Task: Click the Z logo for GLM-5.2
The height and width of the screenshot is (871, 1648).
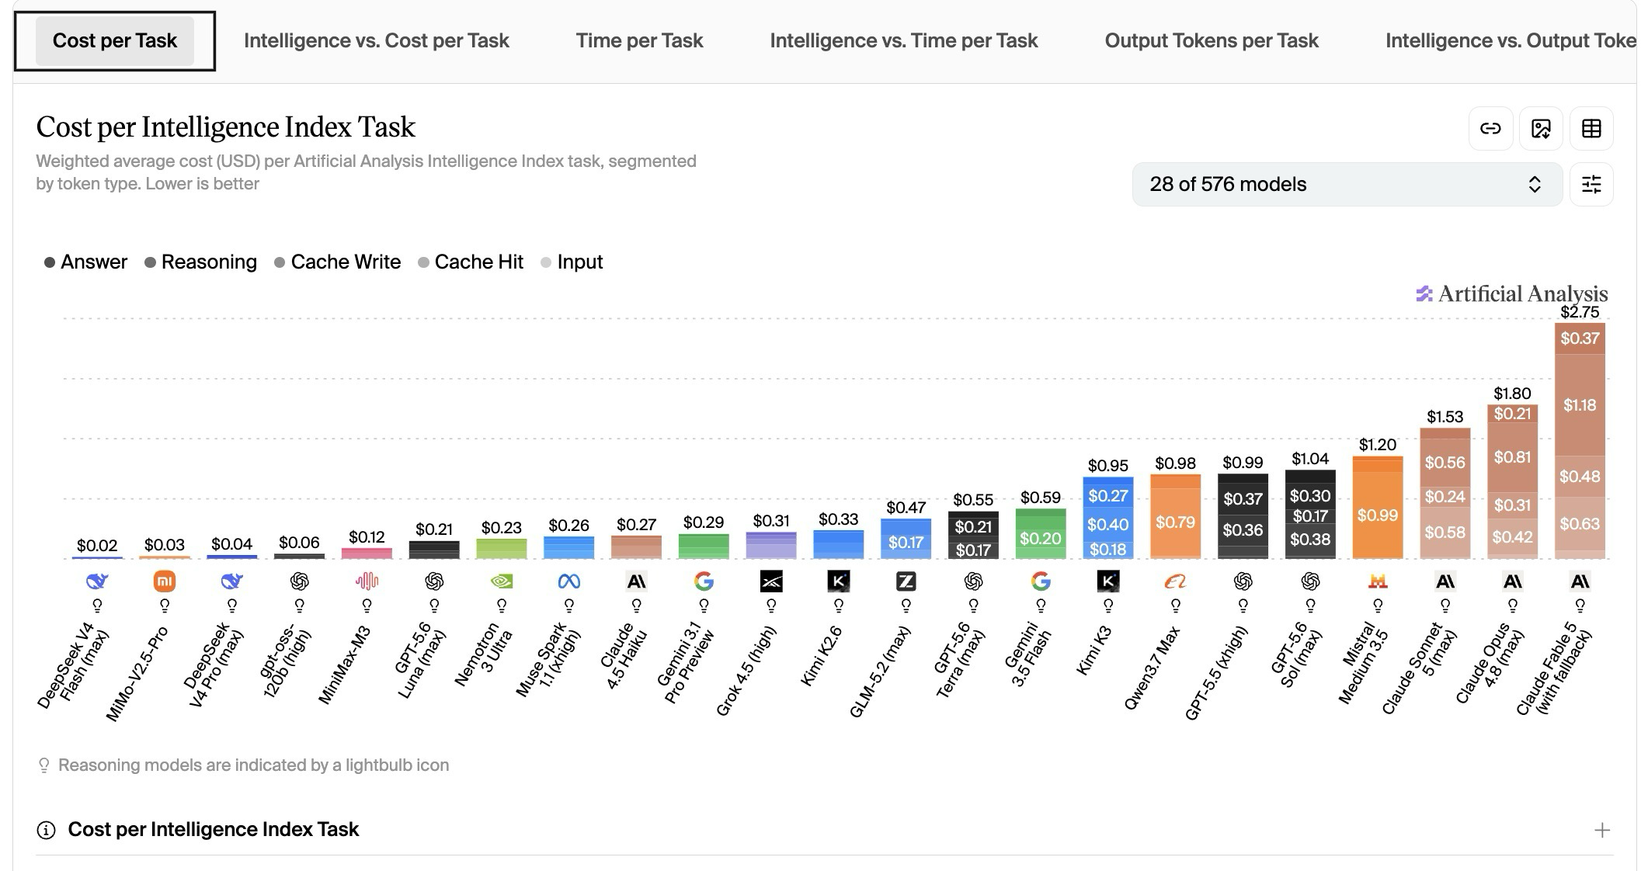Action: pos(906,581)
